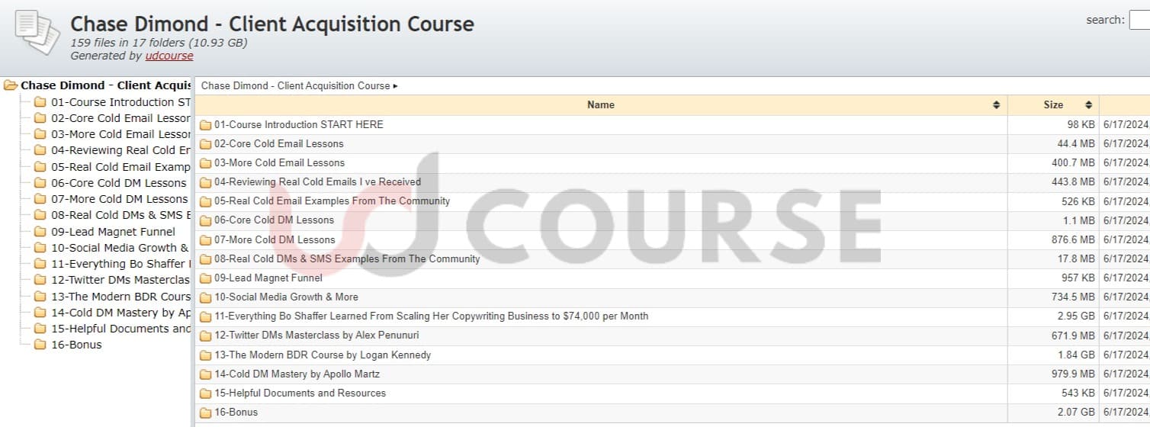Click the Size column header

(x=1052, y=105)
